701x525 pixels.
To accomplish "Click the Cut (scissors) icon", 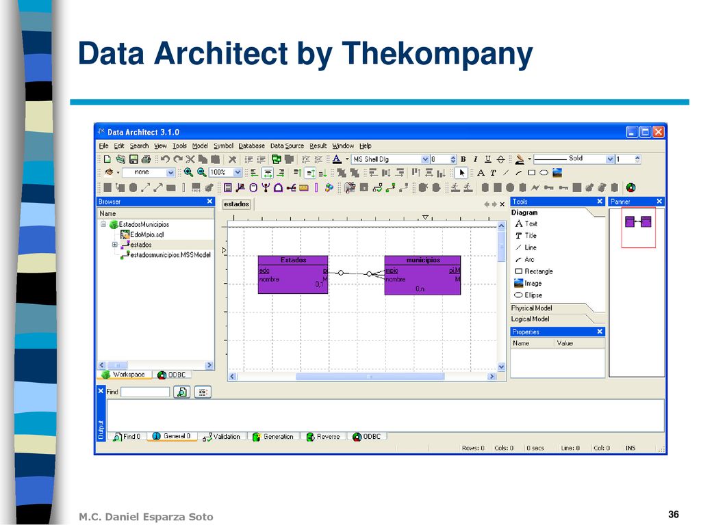I will coord(190,159).
